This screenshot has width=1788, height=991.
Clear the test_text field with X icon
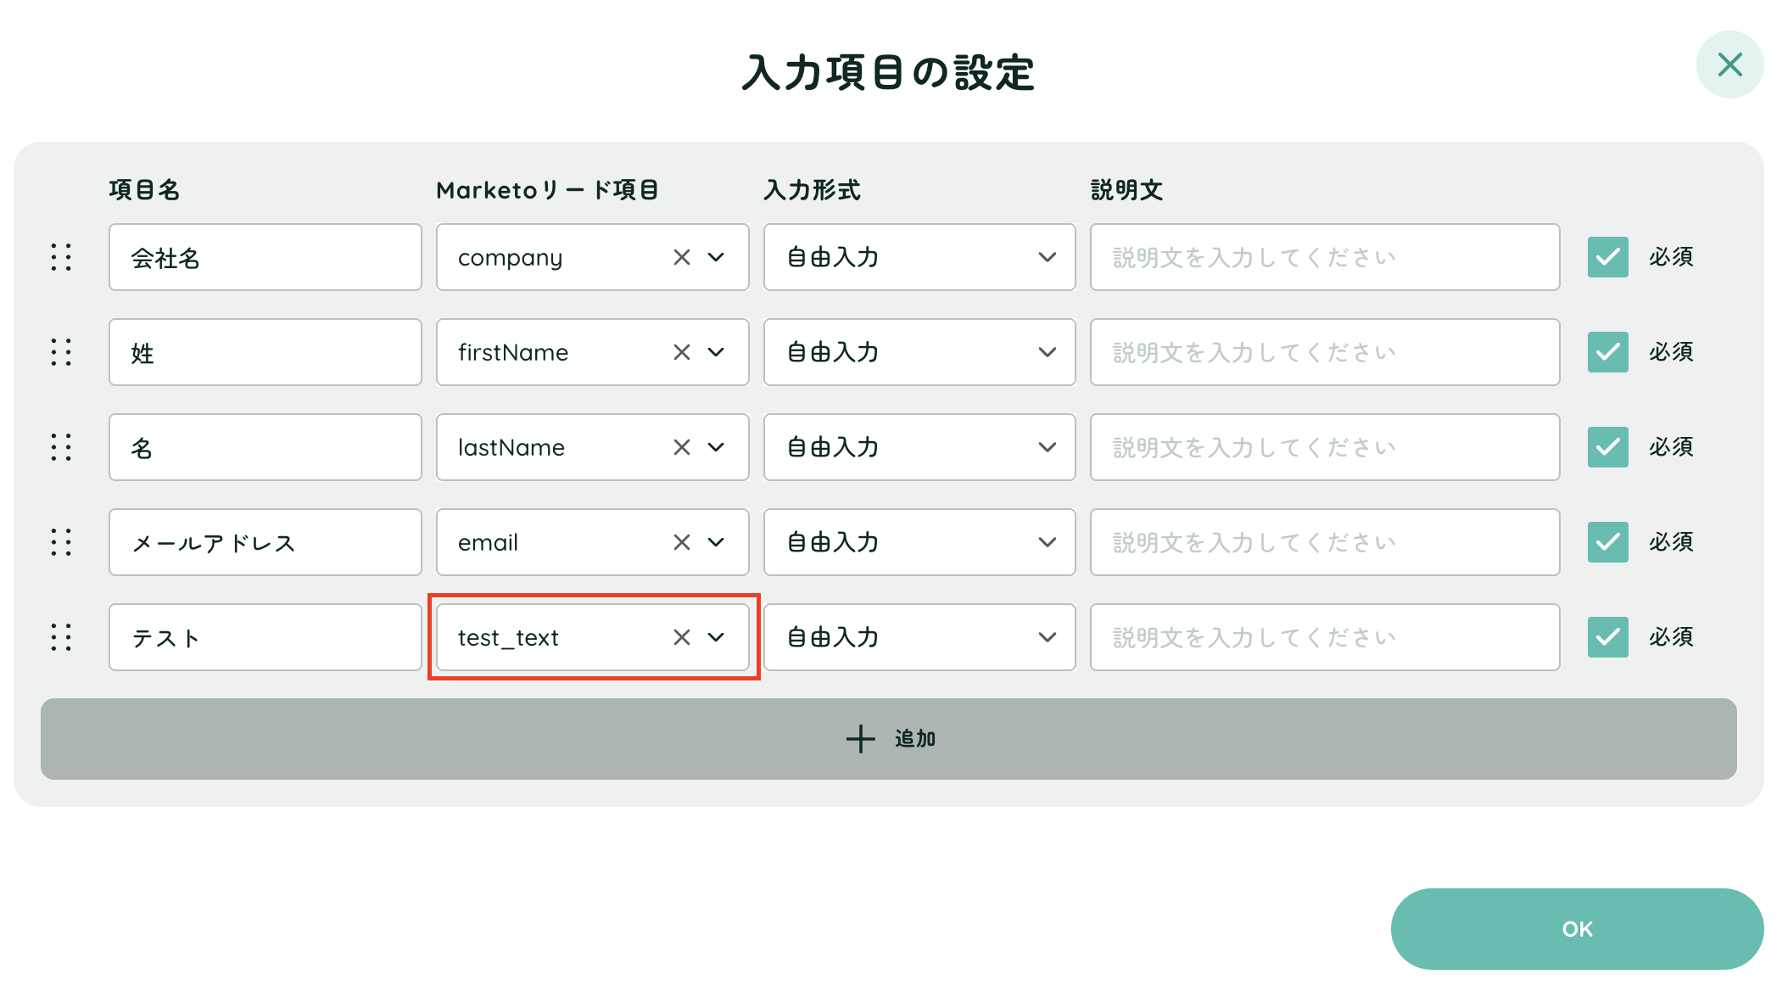[682, 637]
